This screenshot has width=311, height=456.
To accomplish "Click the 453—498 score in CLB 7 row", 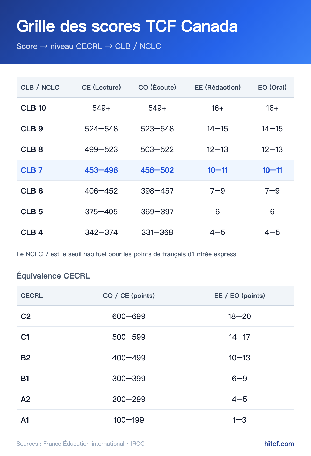I will [x=101, y=170].
